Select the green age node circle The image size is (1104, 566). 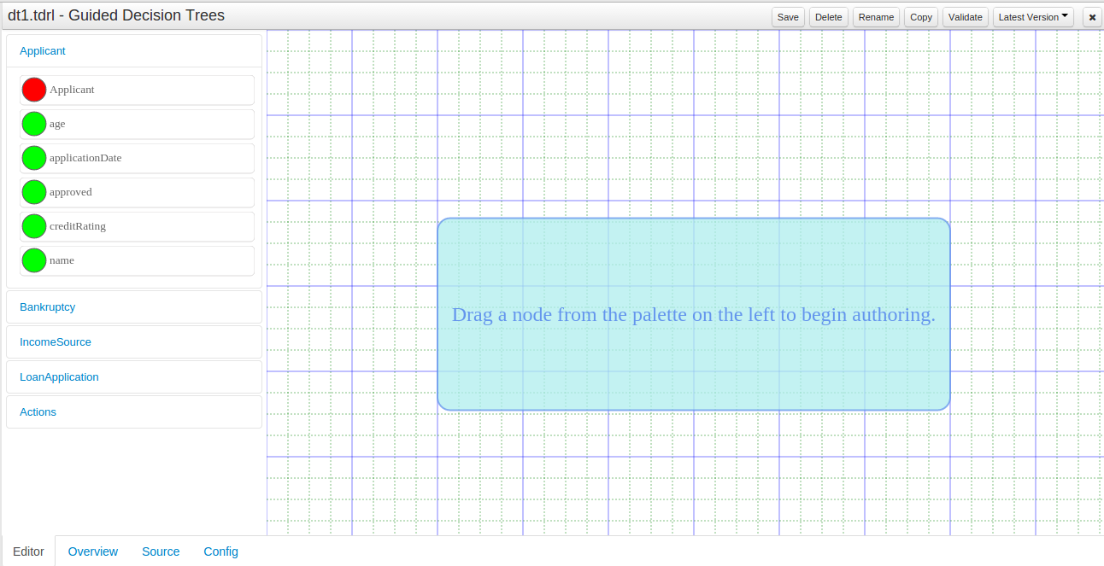(x=34, y=124)
